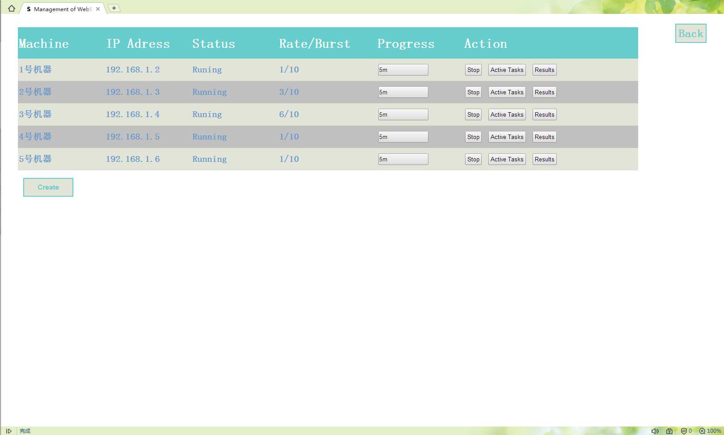The image size is (724, 435).
Task: View Results for 192.168.1.3
Action: tap(544, 92)
